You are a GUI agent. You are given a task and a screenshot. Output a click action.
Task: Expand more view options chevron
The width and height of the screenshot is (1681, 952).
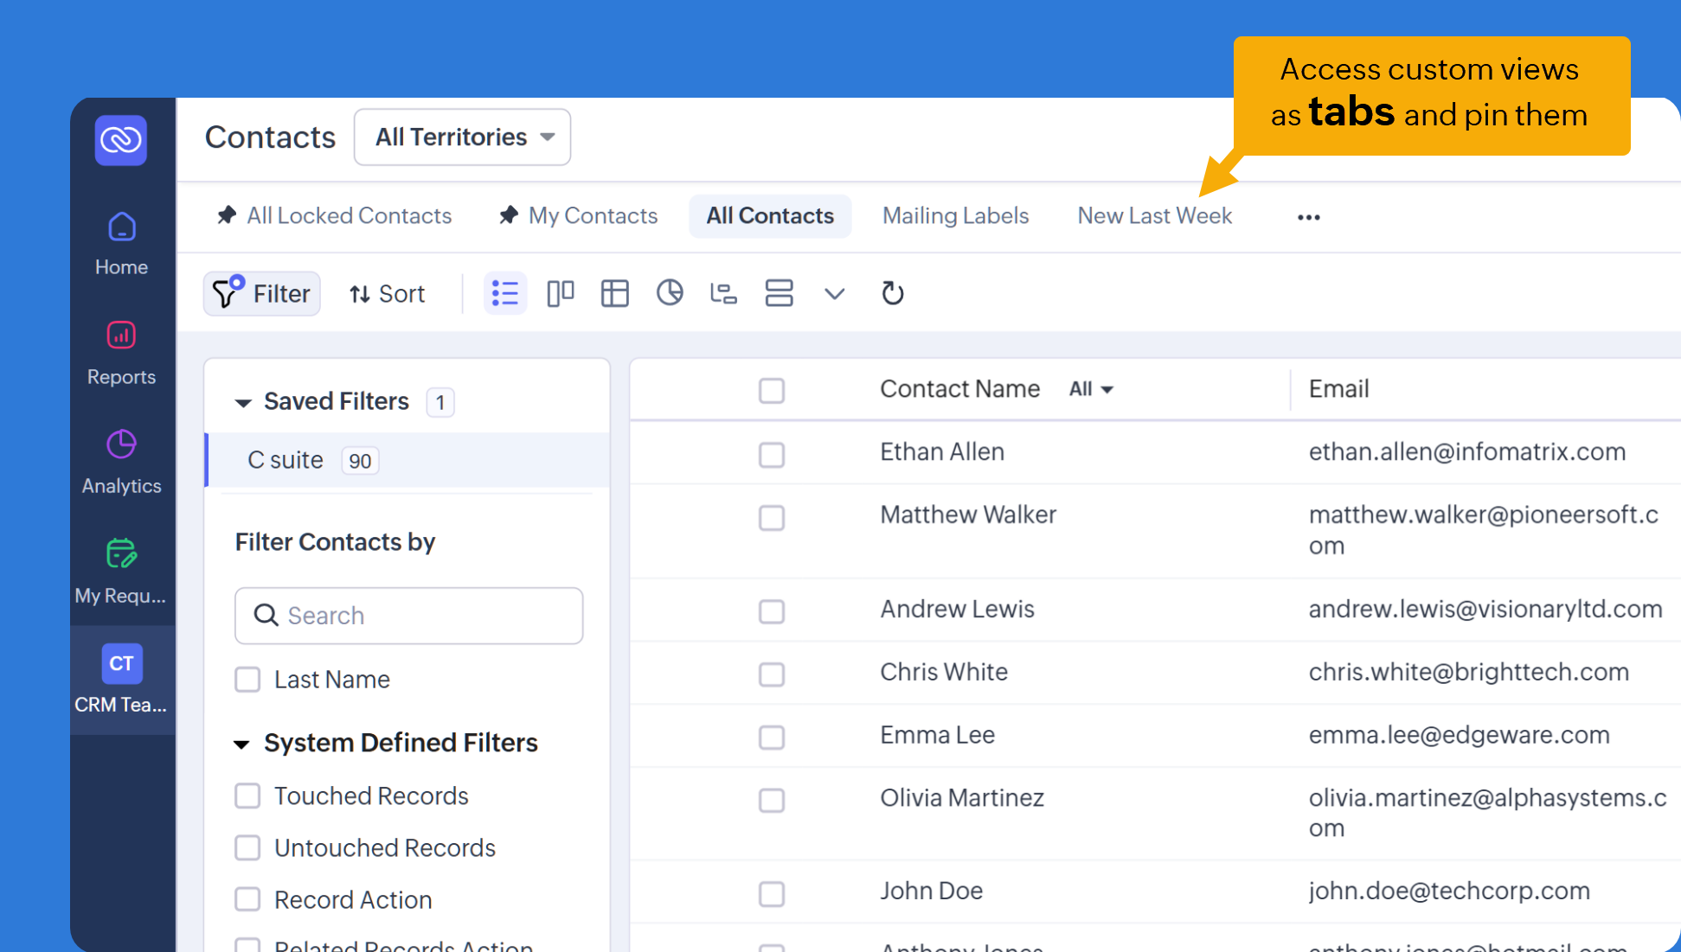point(834,294)
